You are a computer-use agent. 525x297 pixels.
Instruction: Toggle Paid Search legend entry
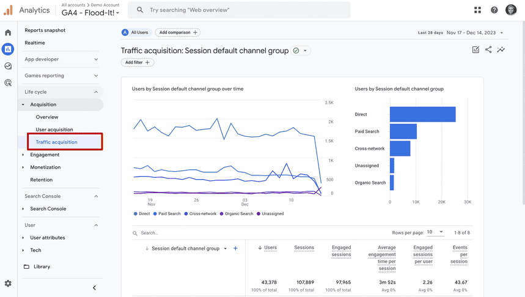tap(167, 214)
